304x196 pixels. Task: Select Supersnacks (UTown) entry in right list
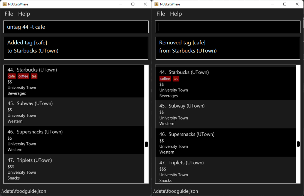pyautogui.click(x=226, y=143)
